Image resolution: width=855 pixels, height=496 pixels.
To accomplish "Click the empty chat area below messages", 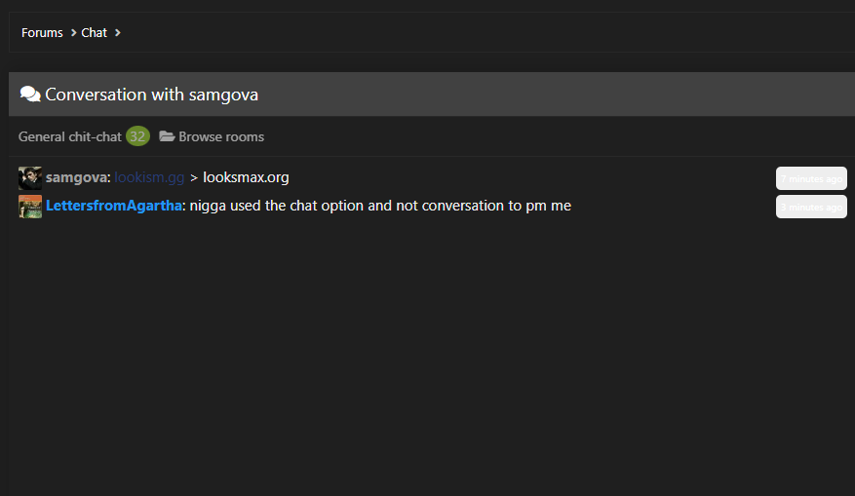I will (x=431, y=355).
